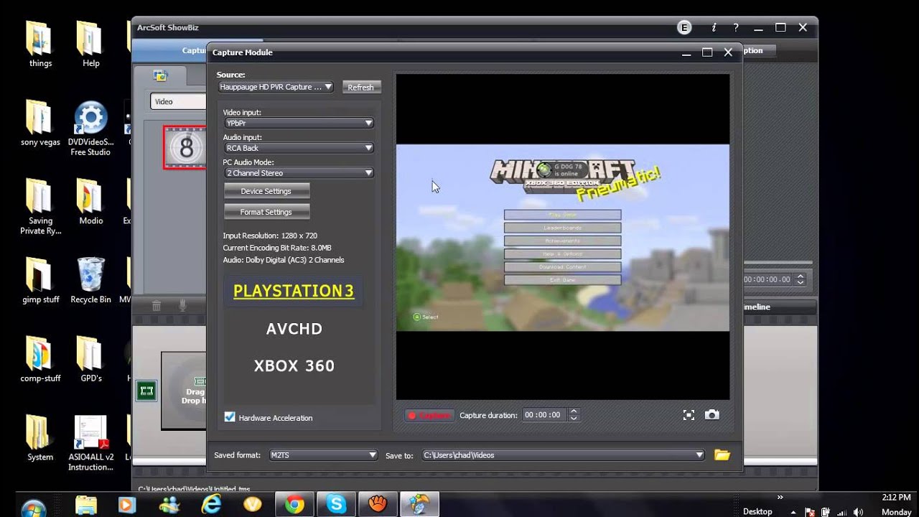The height and width of the screenshot is (517, 919).
Task: Open the comp-stuff desktop folder
Action: click(40, 359)
